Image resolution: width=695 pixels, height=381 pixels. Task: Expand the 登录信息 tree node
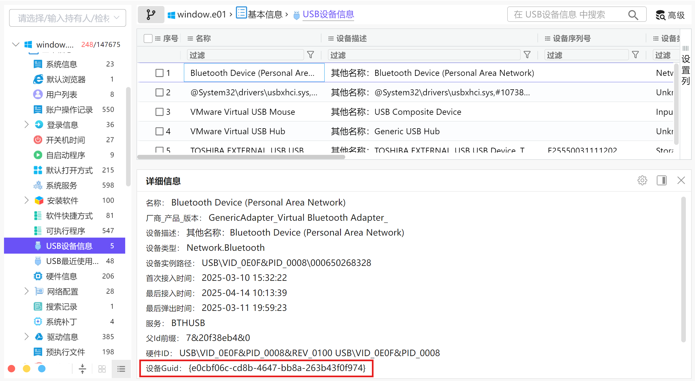point(27,125)
